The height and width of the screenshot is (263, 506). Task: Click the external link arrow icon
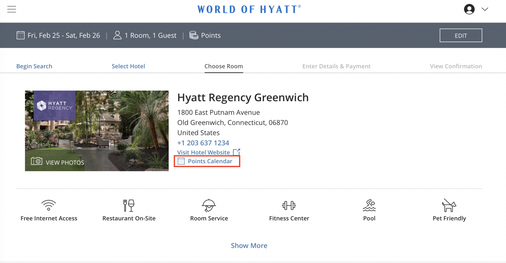[236, 152]
